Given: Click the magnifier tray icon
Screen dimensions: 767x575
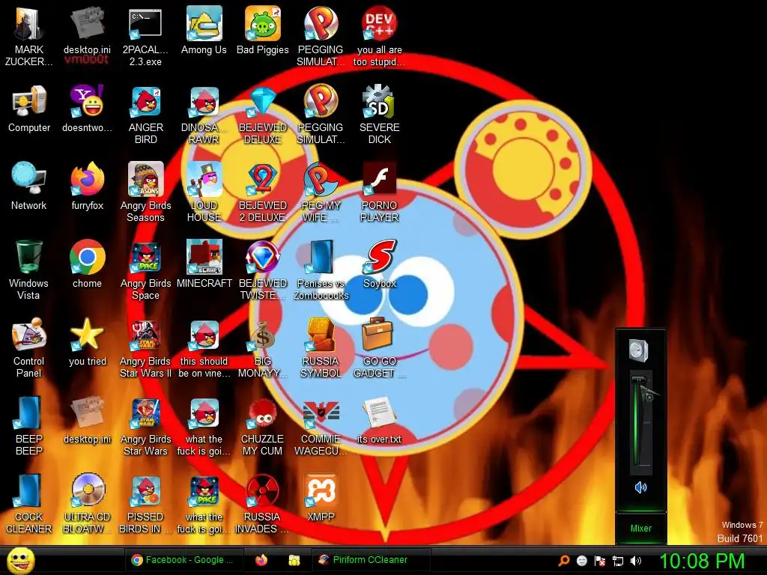Looking at the screenshot, I should point(563,561).
